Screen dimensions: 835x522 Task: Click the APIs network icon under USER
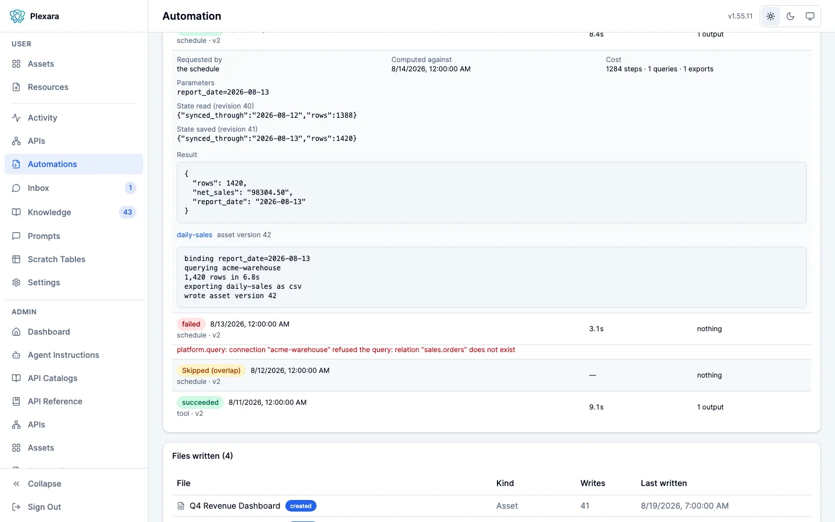[x=16, y=141]
